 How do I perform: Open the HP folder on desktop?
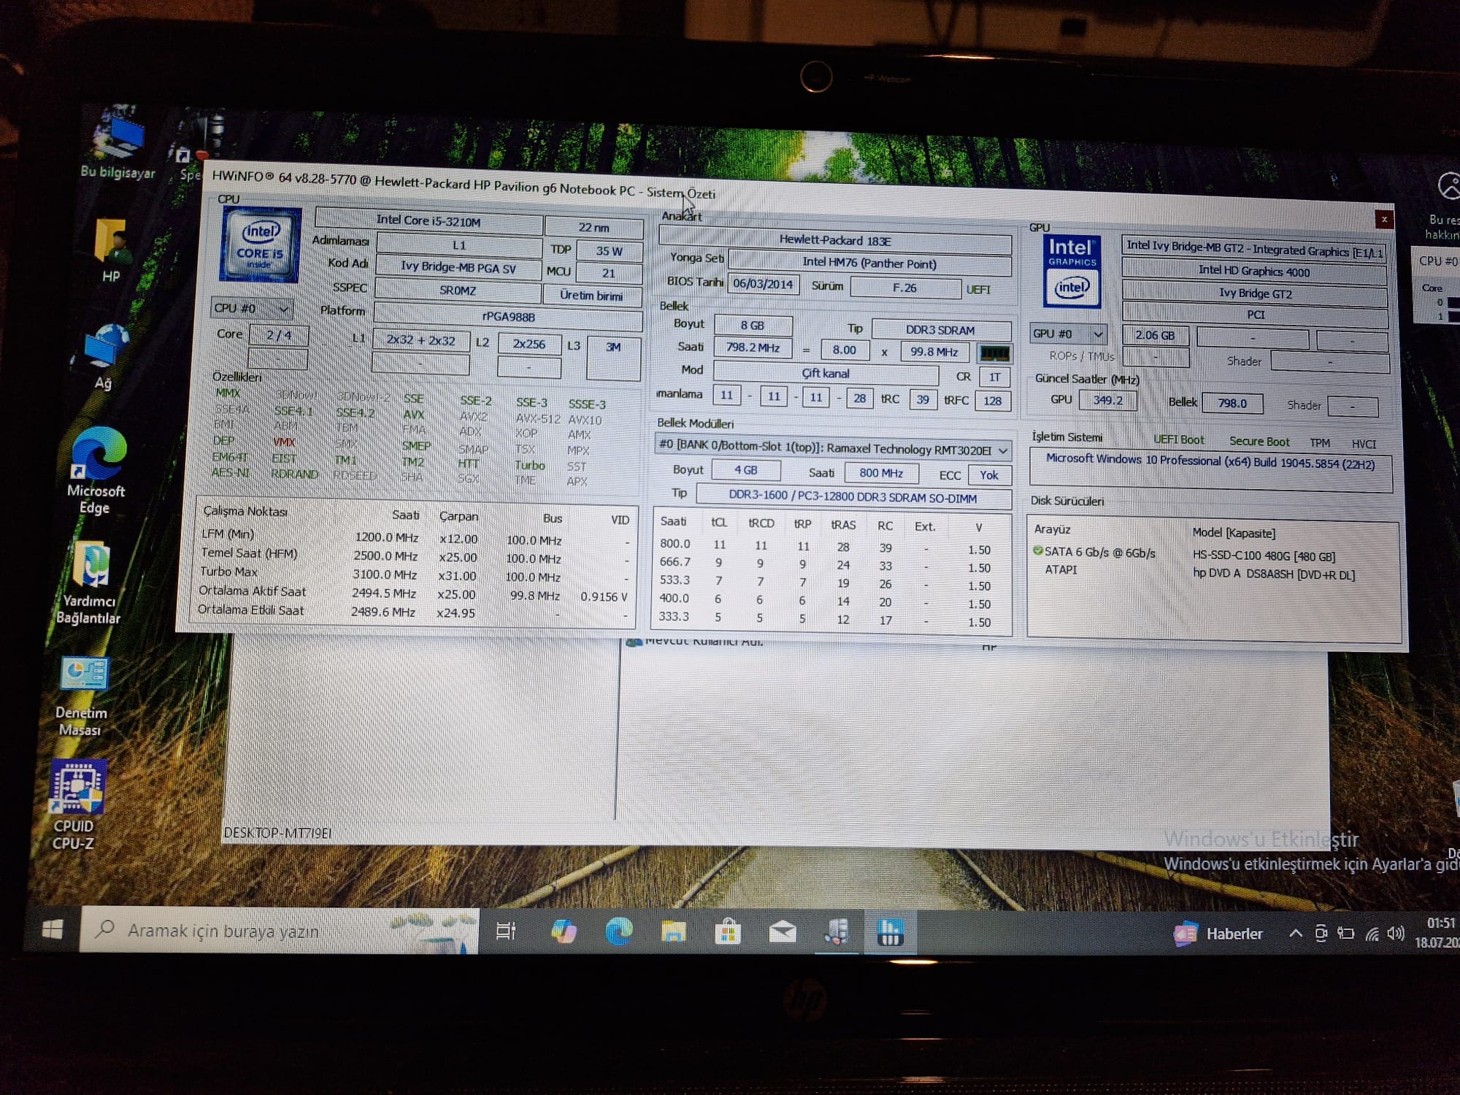111,250
